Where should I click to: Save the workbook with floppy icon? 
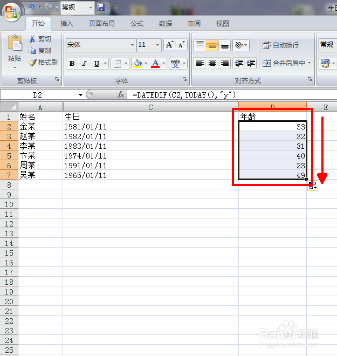(x=101, y=7)
